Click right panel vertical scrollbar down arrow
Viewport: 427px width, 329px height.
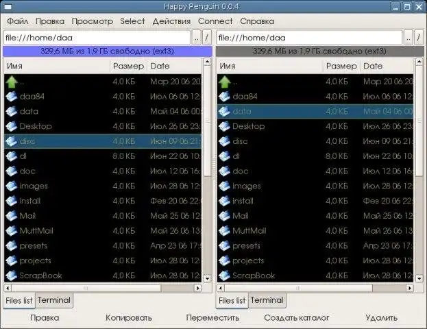pos(419,278)
